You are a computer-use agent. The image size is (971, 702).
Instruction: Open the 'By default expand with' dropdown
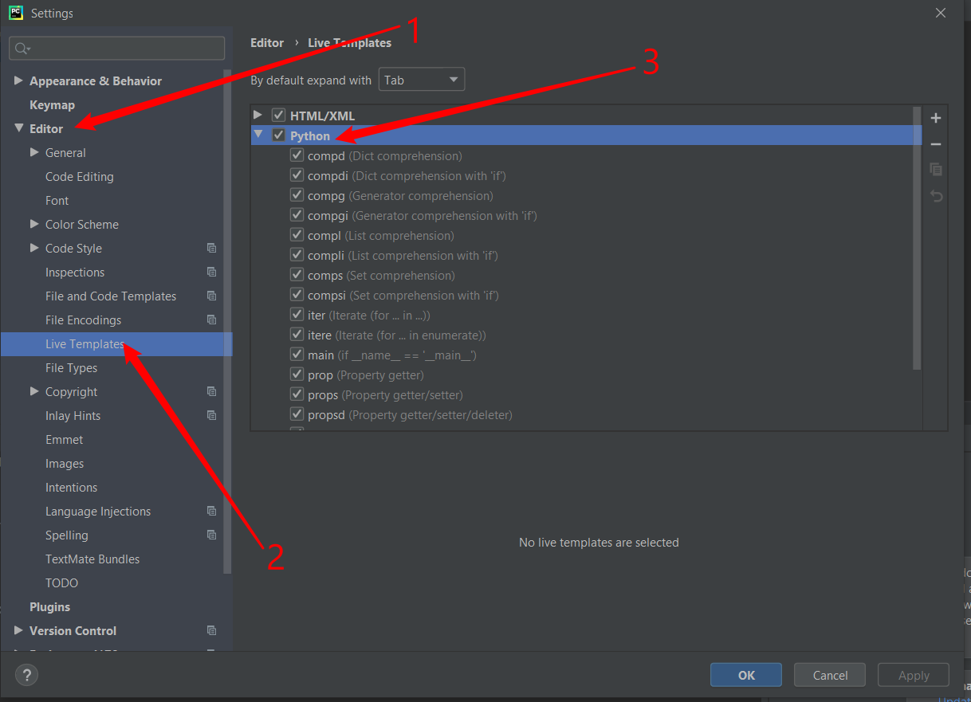tap(421, 80)
